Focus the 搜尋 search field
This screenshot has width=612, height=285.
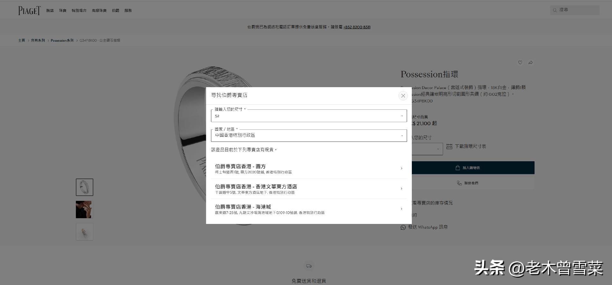tap(575, 10)
